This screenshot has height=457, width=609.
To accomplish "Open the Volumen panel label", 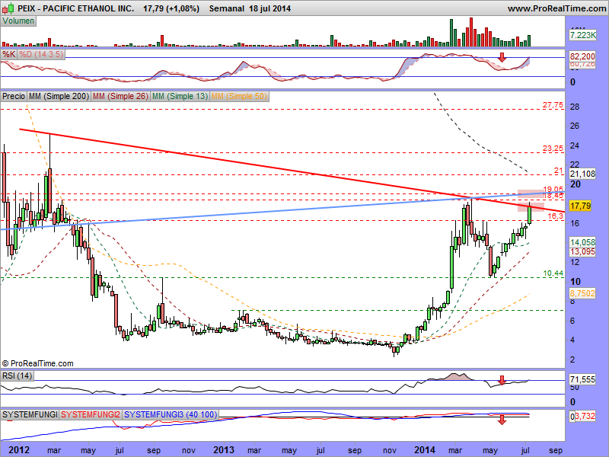I will (x=18, y=21).
